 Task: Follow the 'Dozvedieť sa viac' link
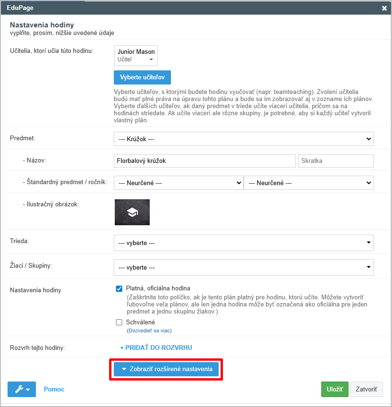(149, 331)
